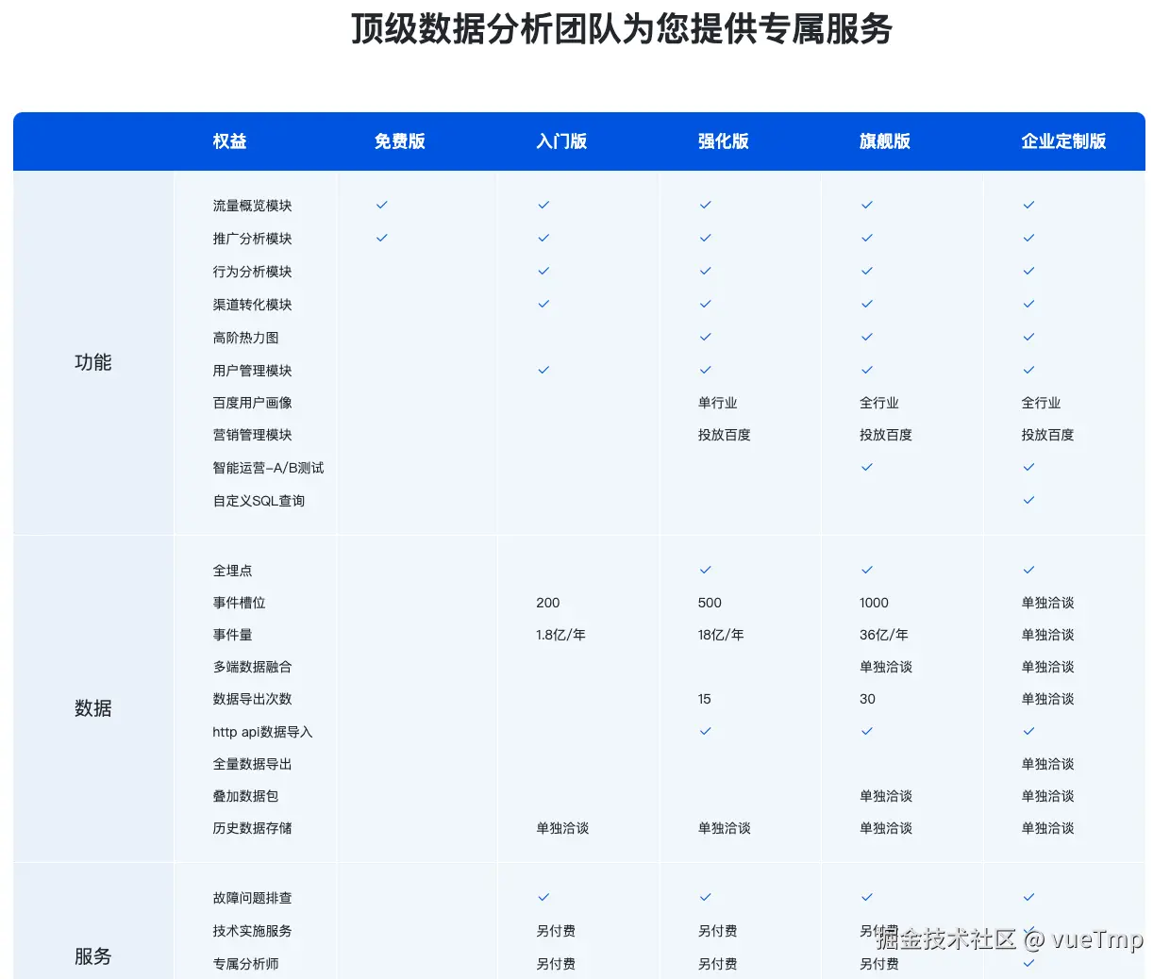Image resolution: width=1170 pixels, height=979 pixels.
Task: Click the 营销管理模块 row label
Action: (x=252, y=435)
